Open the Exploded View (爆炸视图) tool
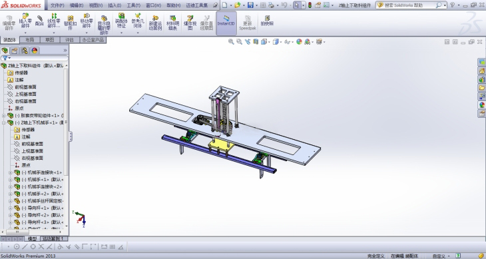The height and width of the screenshot is (259, 486). coord(190,23)
